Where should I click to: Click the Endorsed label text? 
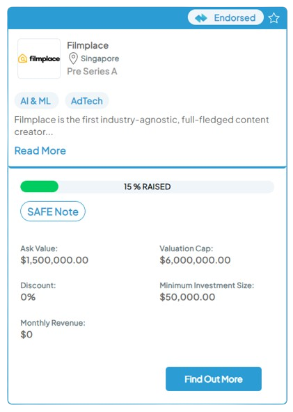point(235,18)
